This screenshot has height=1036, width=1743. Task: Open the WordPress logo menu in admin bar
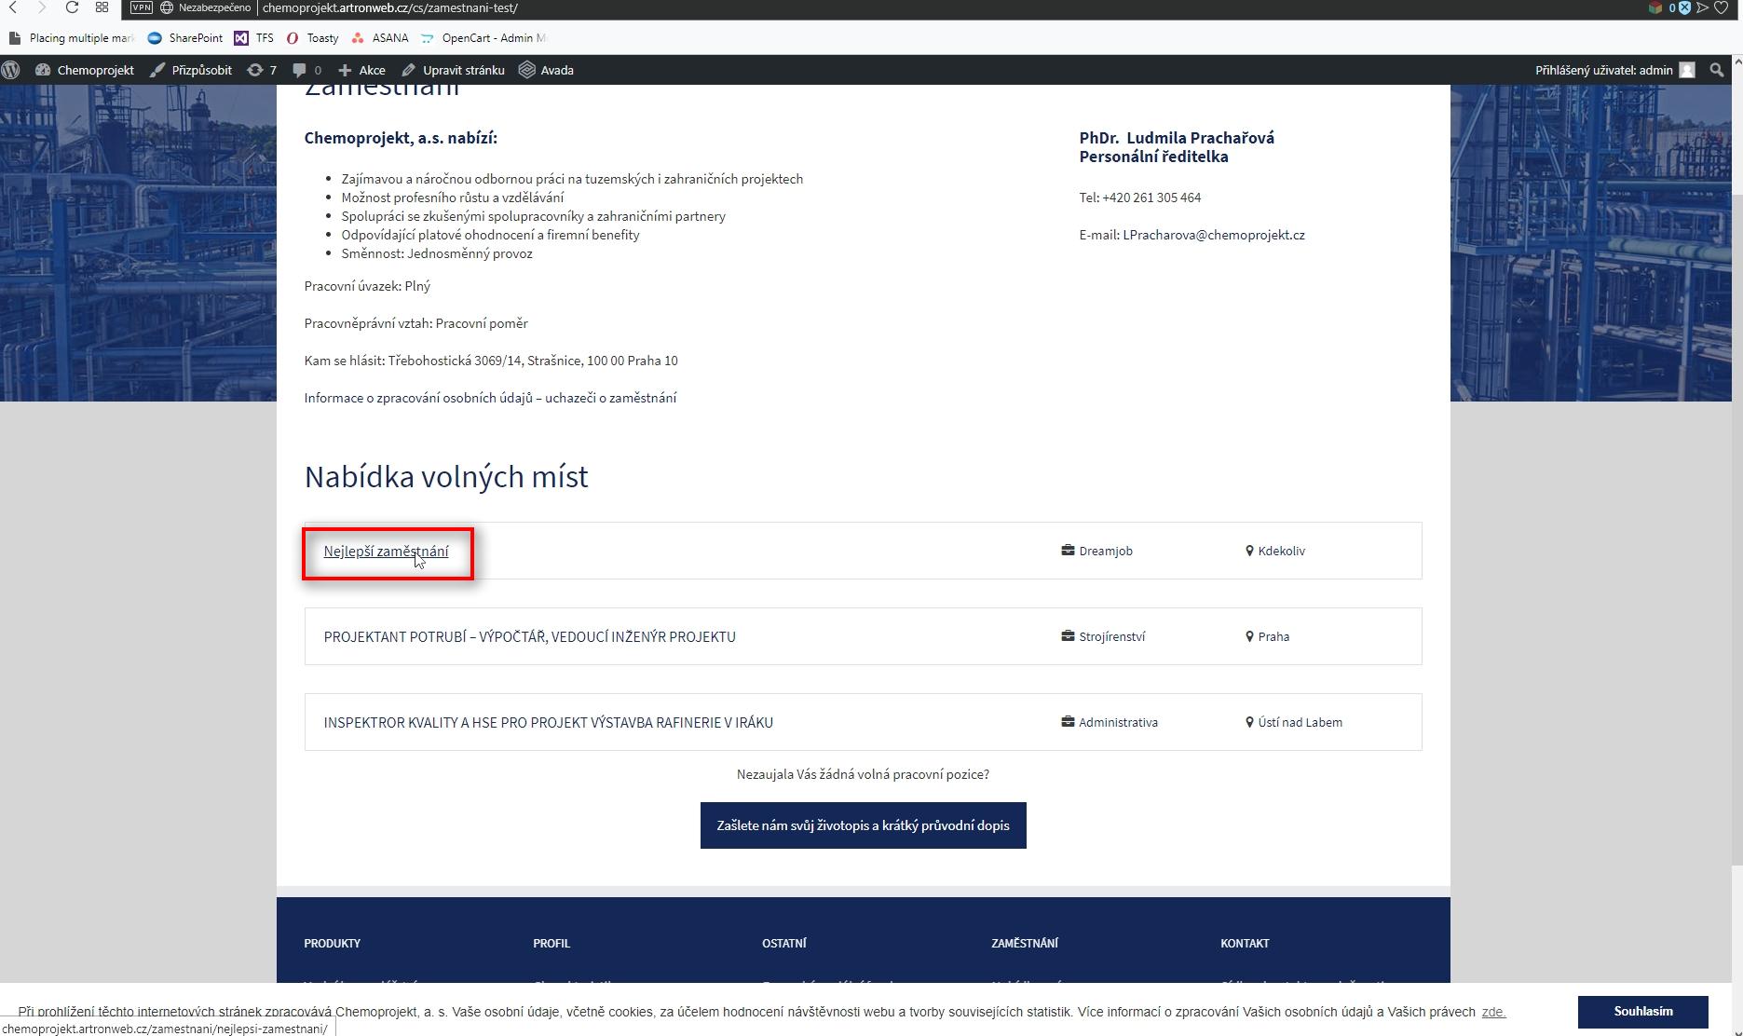pyautogui.click(x=12, y=70)
